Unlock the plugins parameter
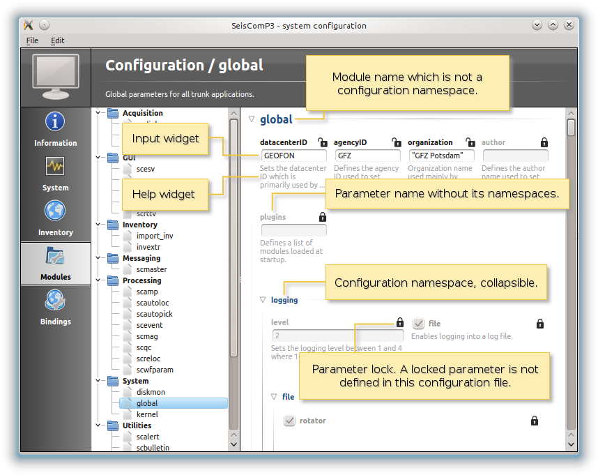Viewport: 598px width, 475px height. [323, 217]
